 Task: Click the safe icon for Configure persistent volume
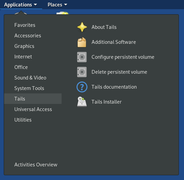pos(82,57)
